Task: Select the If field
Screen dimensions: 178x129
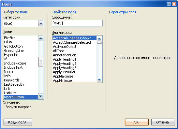Action: [x=21, y=59]
